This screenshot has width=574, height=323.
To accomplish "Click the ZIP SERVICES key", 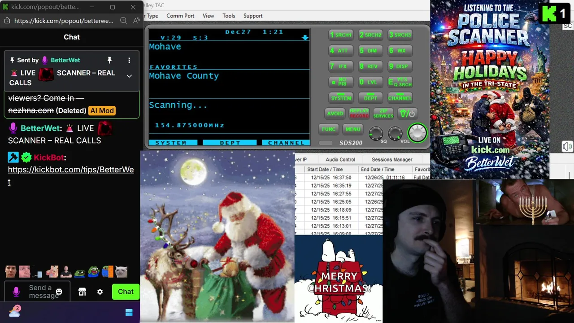I will (383, 113).
